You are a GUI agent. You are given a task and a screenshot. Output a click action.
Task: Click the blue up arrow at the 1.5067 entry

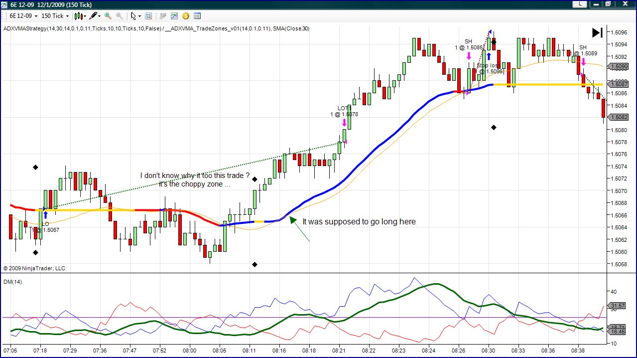point(45,215)
